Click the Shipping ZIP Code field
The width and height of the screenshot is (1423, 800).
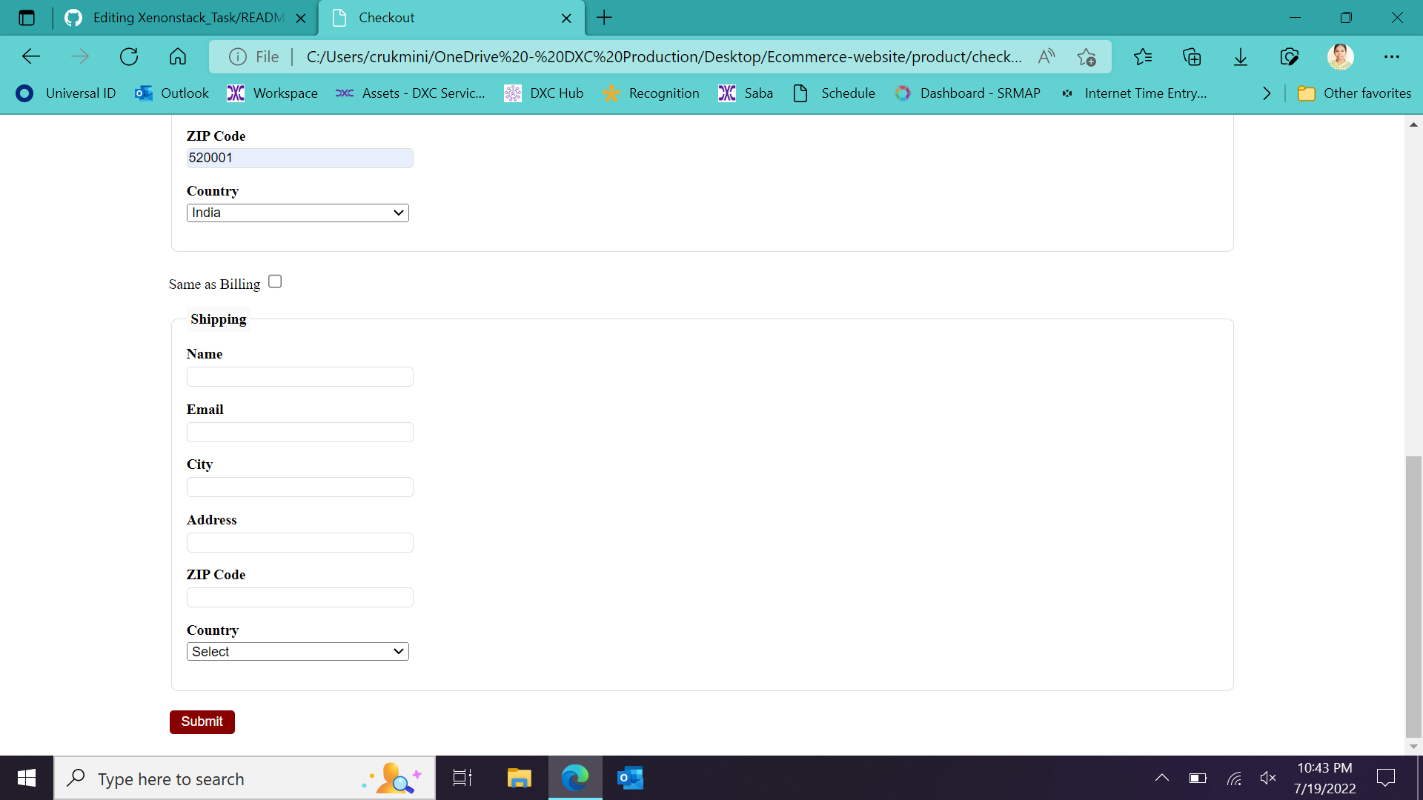(x=299, y=598)
